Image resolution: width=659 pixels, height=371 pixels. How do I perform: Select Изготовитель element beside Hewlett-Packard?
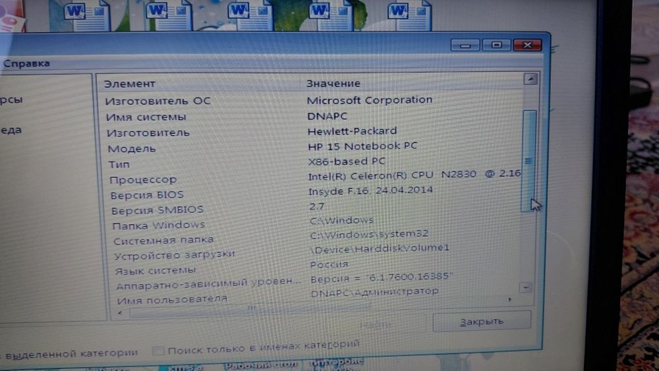pos(148,133)
